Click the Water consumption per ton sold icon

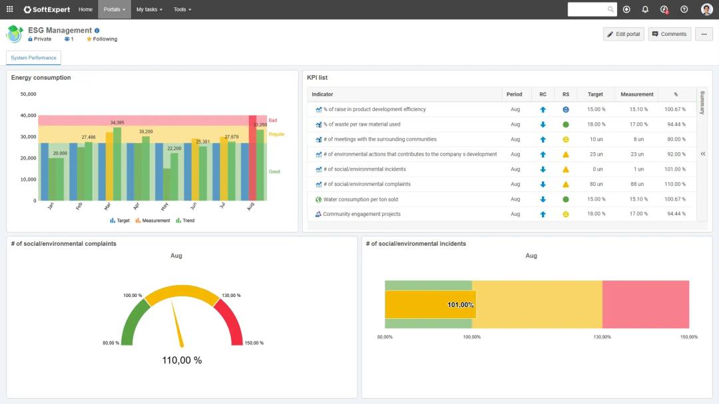pyautogui.click(x=318, y=199)
